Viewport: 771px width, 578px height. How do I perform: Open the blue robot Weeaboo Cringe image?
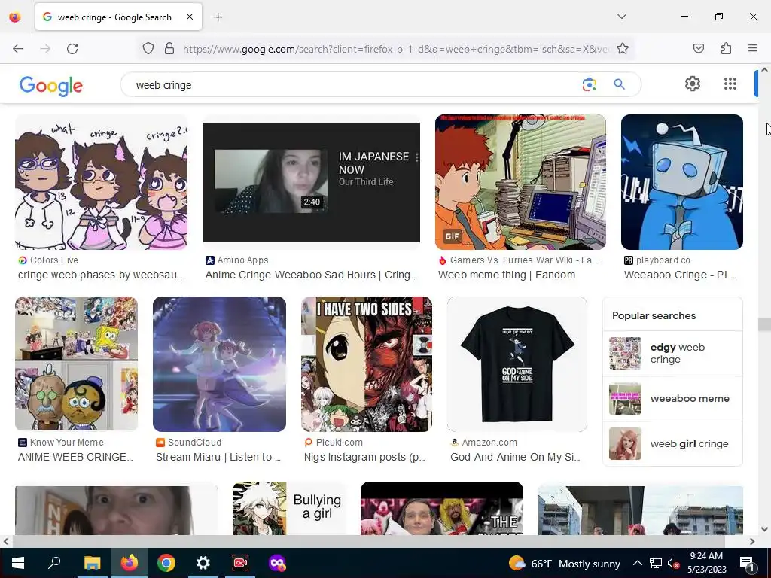pyautogui.click(x=682, y=182)
